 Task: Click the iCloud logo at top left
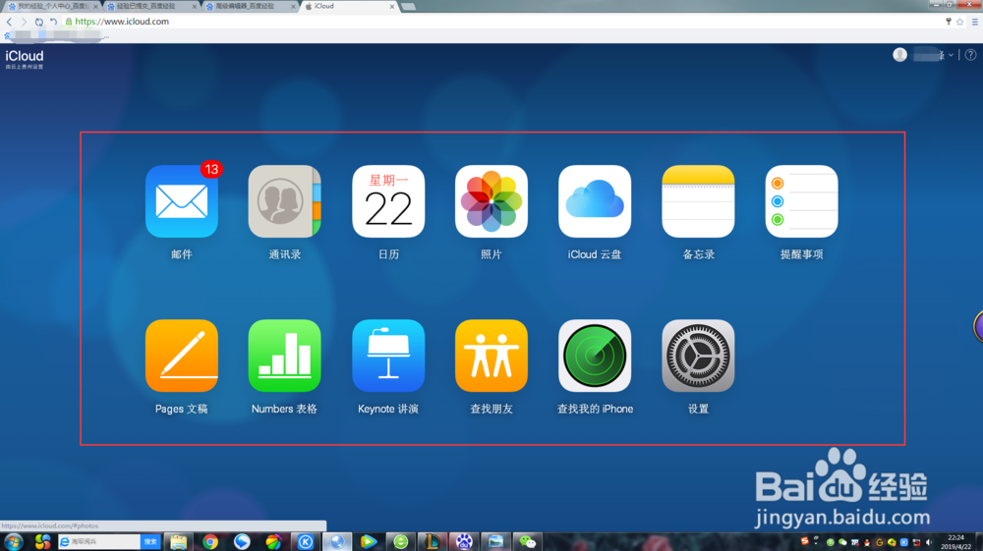tap(25, 56)
